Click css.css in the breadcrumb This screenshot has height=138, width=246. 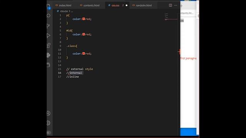[64, 11]
